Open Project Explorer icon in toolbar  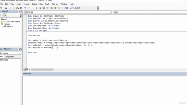click(52, 8)
